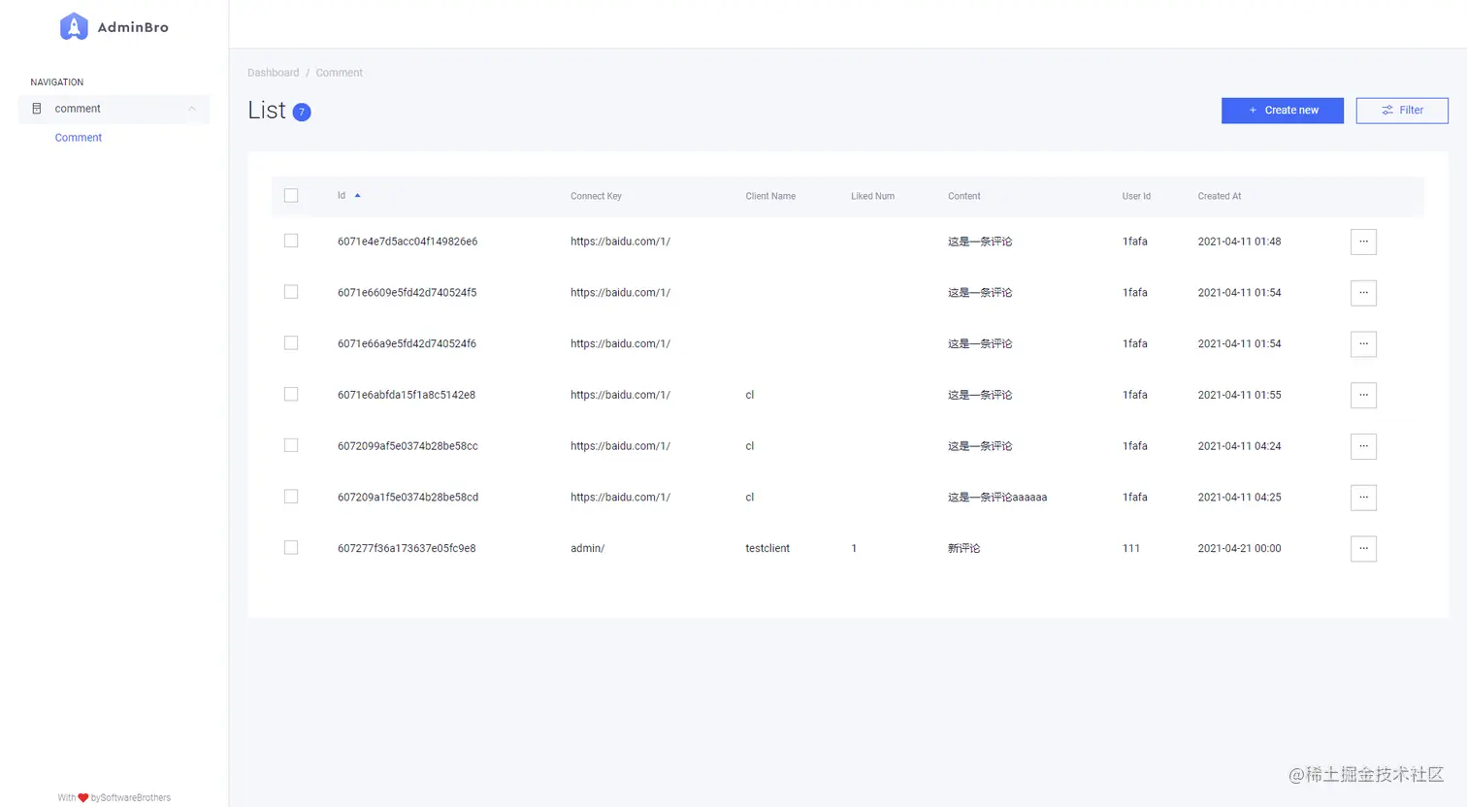Open actions menu for 04:24 comment row
This screenshot has width=1467, height=807.
click(x=1363, y=446)
